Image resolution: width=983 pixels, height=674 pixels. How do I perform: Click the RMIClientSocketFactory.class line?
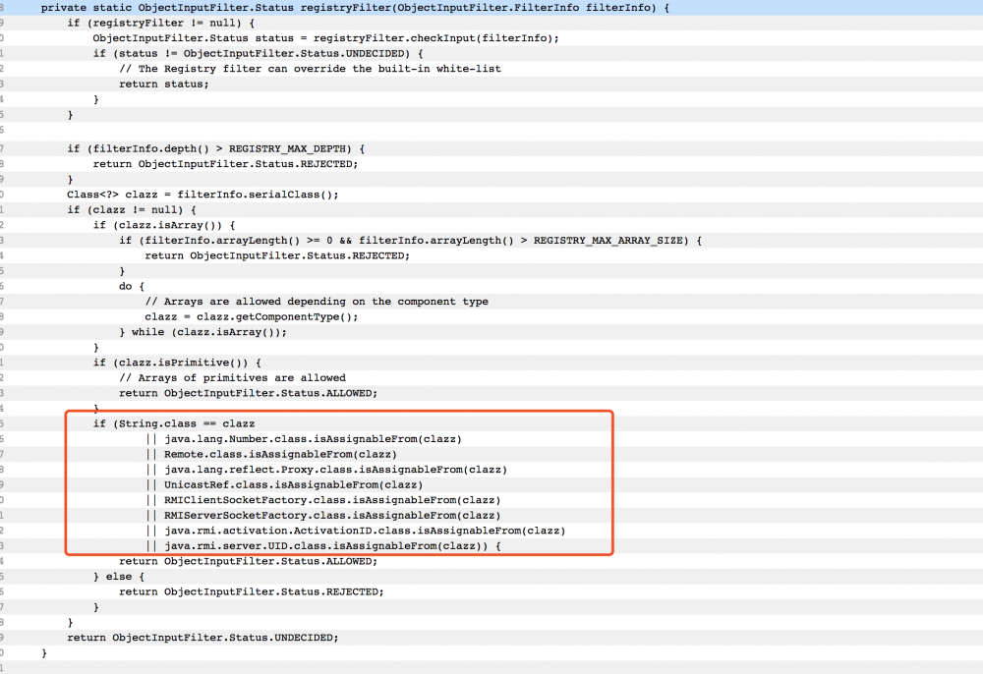pyautogui.click(x=322, y=500)
